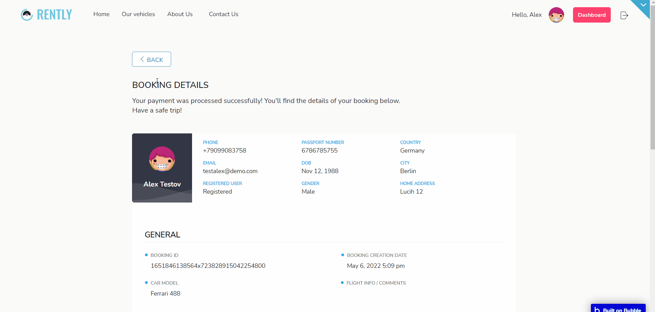Go to Our vehicles page

[138, 14]
